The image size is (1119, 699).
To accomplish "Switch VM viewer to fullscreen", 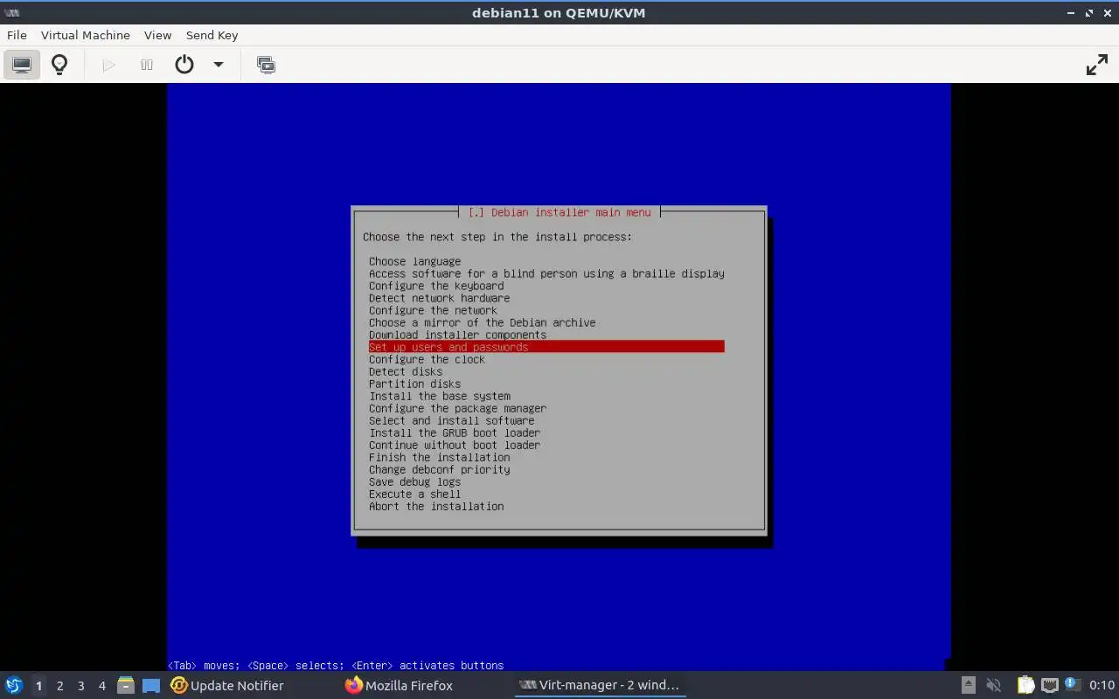I will 1096,65.
